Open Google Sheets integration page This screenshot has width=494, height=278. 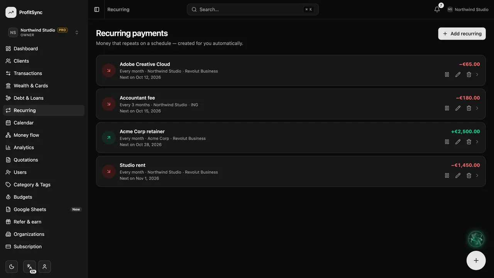(44, 209)
